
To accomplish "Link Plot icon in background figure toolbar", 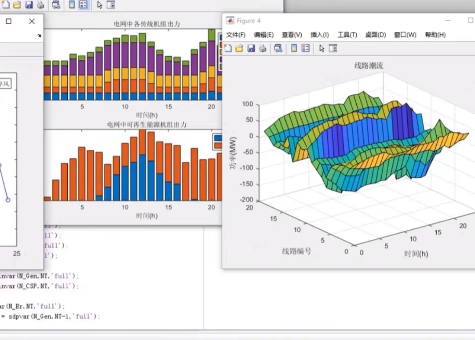I will point(56,5).
